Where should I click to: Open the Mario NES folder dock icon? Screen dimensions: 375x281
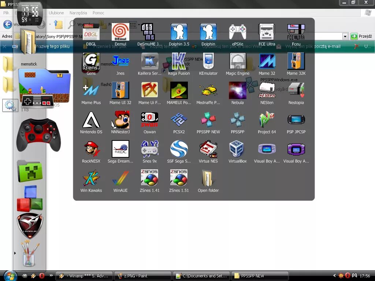(44, 89)
